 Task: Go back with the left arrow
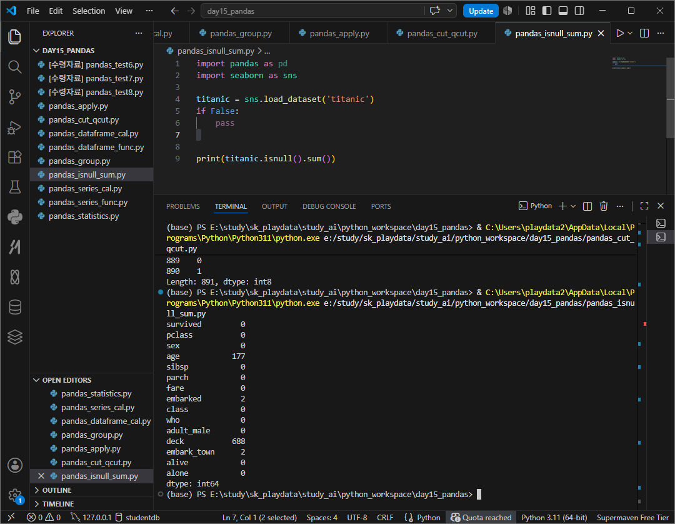click(x=175, y=11)
